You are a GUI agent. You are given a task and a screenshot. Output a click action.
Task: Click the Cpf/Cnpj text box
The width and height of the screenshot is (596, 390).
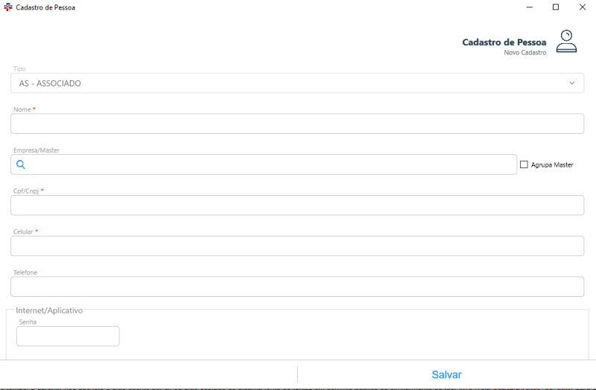click(x=297, y=205)
